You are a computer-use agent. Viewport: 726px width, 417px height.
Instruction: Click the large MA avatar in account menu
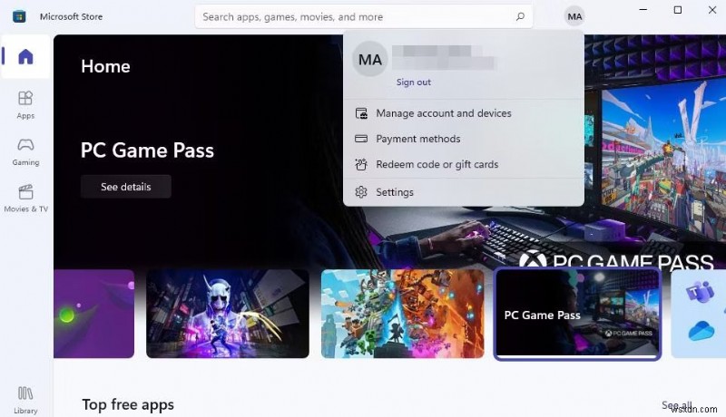[370, 59]
